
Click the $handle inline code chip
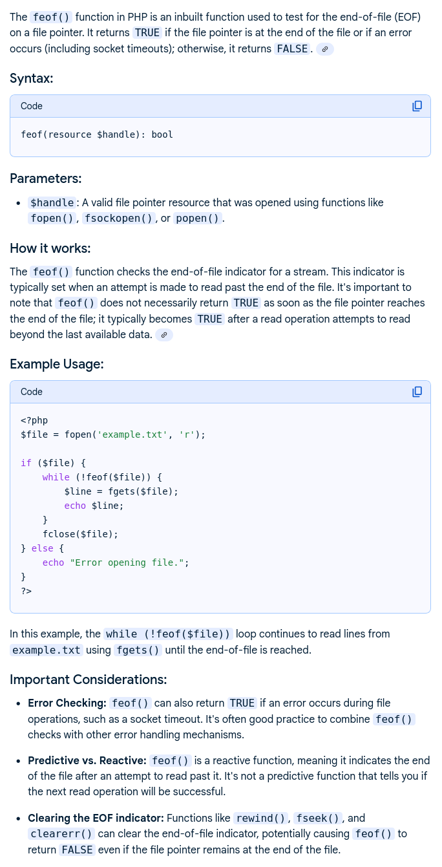point(52,203)
